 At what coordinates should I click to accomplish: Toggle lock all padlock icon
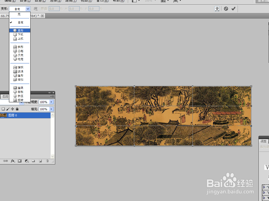pyautogui.click(x=17, y=109)
